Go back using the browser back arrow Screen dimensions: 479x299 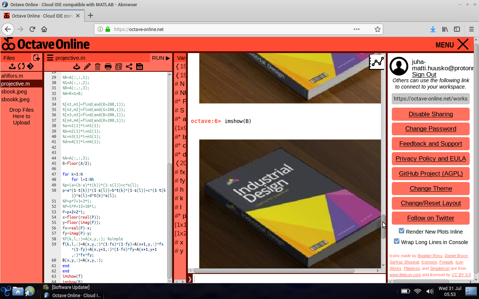coord(8,29)
